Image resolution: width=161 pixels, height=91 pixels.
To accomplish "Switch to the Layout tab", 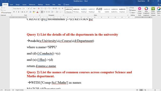I will (x=24, y=5).
